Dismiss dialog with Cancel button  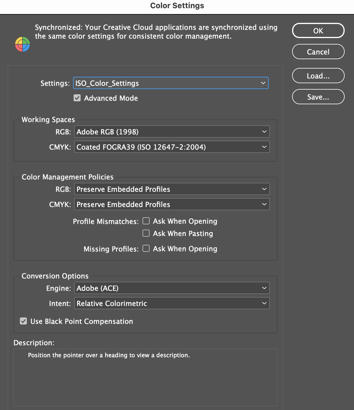click(x=318, y=52)
